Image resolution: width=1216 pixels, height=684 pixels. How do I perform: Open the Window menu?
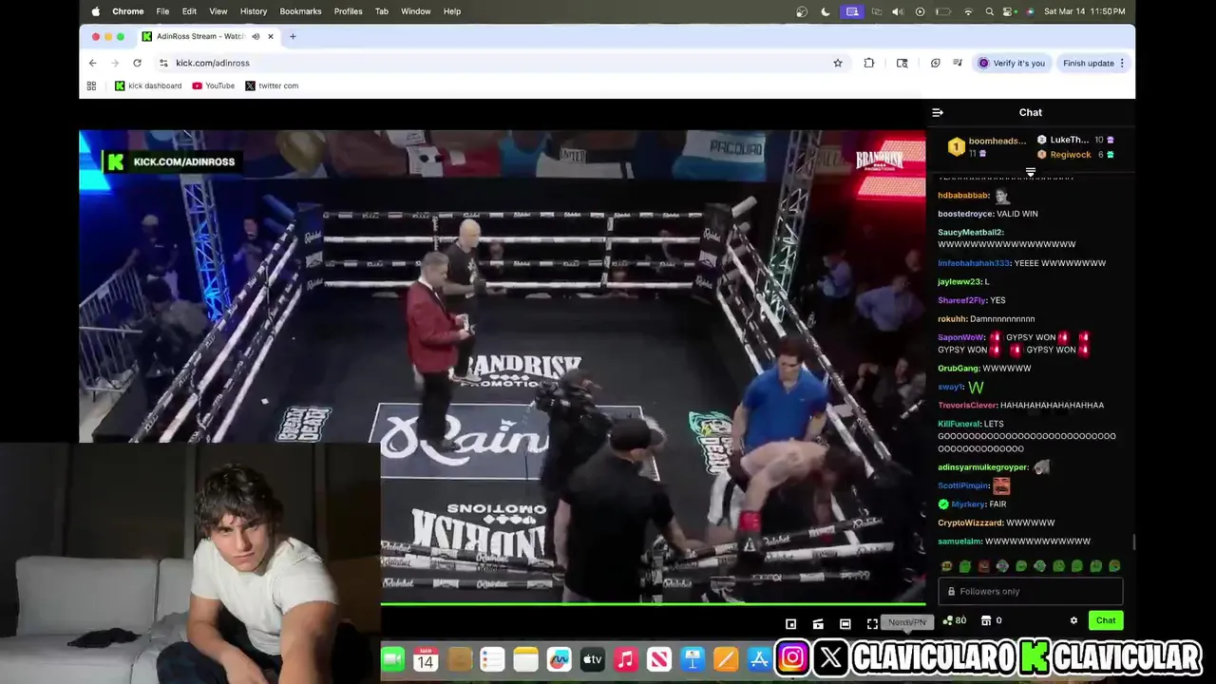pyautogui.click(x=416, y=11)
